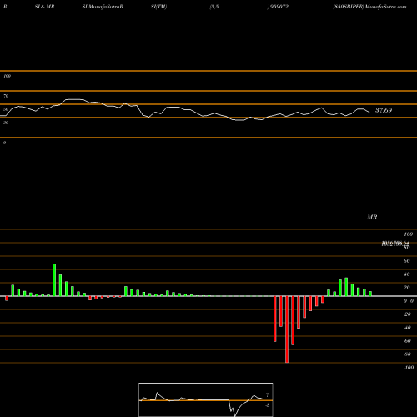The image size is (417, 417).
Task: Click the "SI(TM)" header text
Action: click(158, 7)
